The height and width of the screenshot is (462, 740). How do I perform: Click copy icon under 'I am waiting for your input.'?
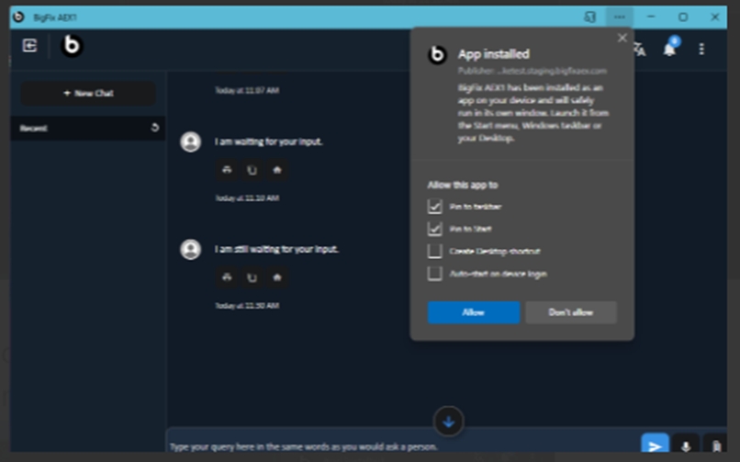click(x=252, y=170)
